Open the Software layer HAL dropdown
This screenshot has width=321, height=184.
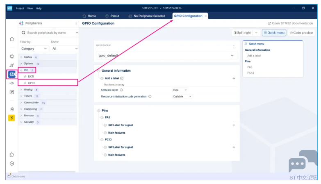click(x=180, y=90)
